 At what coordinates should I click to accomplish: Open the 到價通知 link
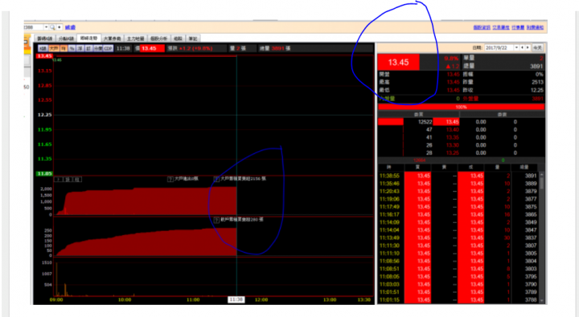pos(535,27)
